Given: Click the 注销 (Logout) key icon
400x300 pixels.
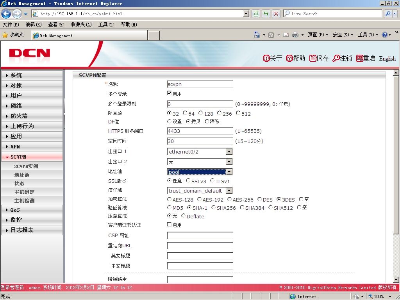Looking at the screenshot, I should [x=336, y=58].
